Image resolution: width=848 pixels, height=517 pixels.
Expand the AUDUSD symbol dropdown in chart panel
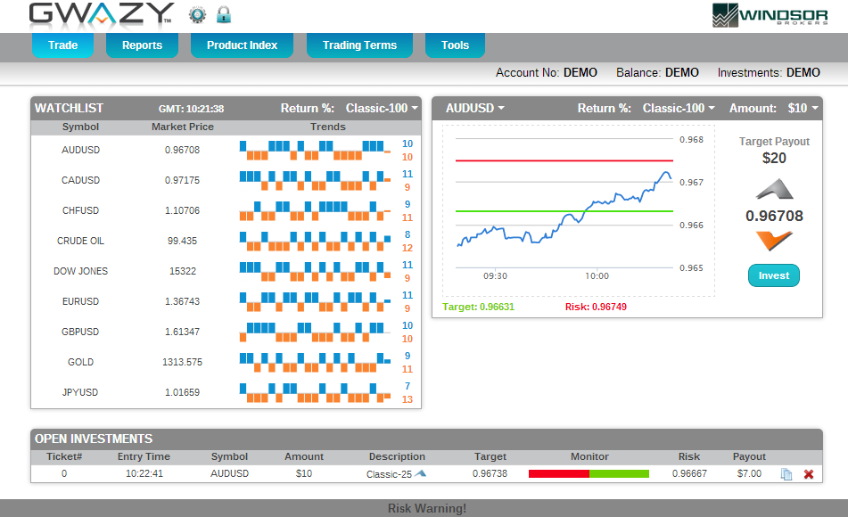pyautogui.click(x=474, y=109)
